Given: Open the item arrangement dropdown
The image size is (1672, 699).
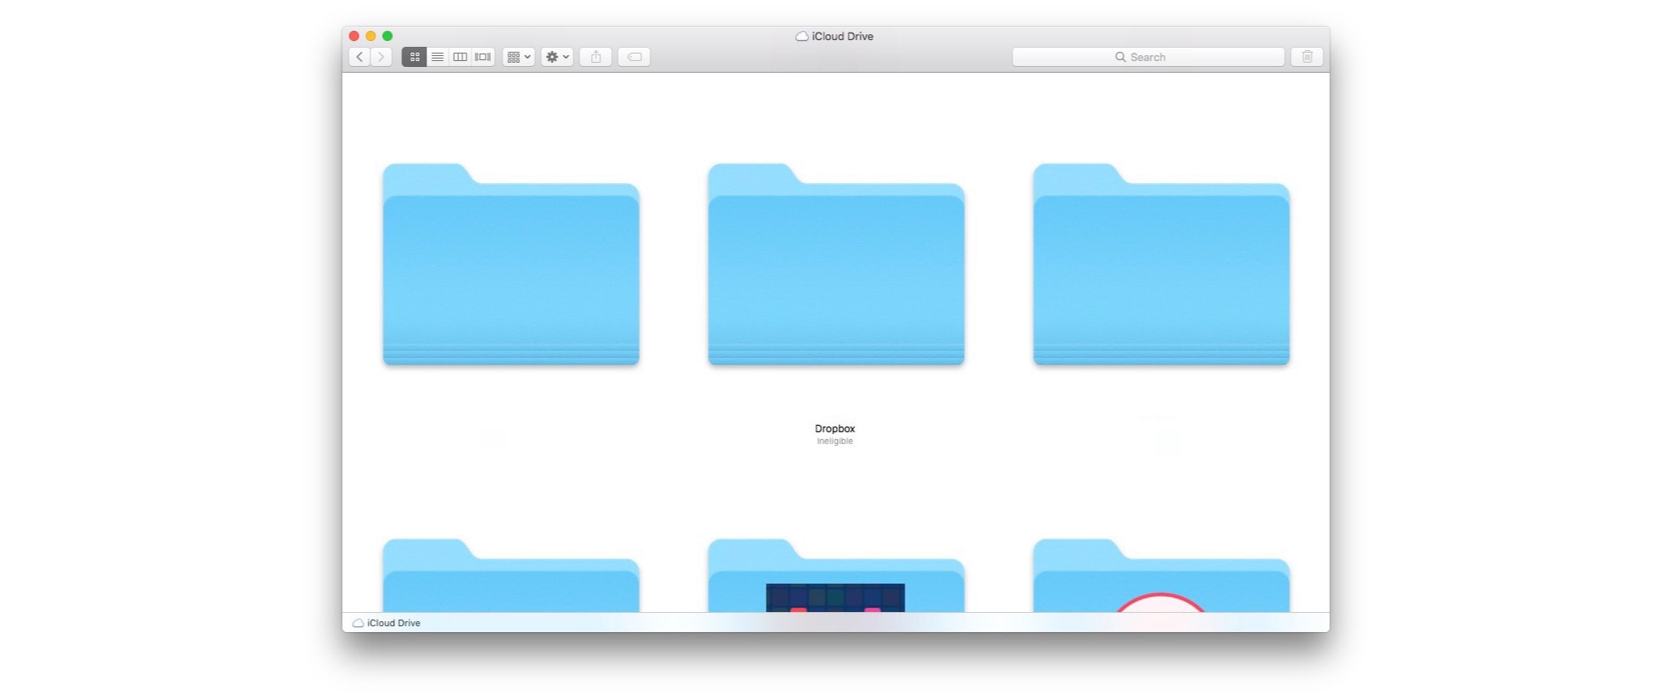Looking at the screenshot, I should (518, 57).
